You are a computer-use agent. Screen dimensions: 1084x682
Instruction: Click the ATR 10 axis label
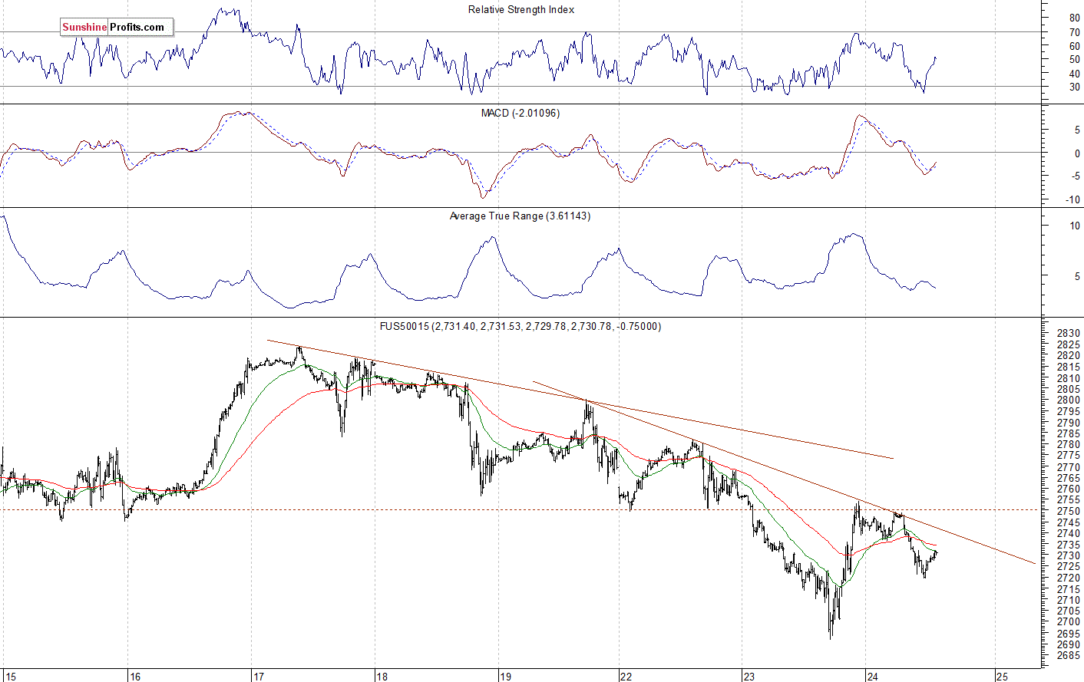pos(1074,226)
